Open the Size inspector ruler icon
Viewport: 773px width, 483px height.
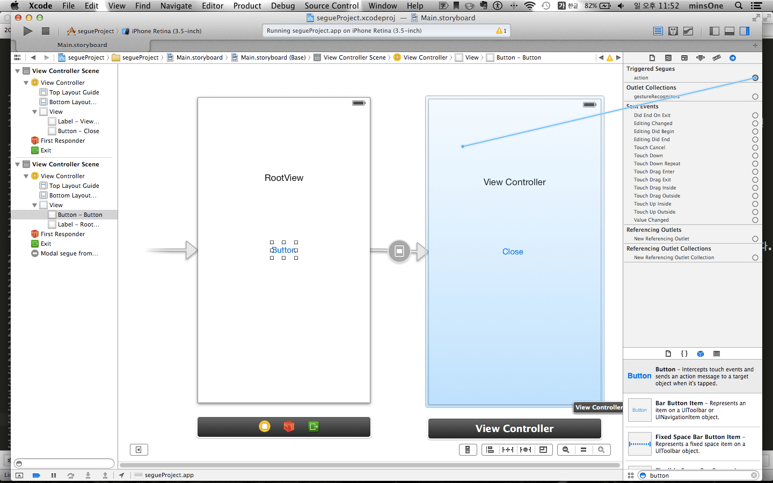pos(717,58)
